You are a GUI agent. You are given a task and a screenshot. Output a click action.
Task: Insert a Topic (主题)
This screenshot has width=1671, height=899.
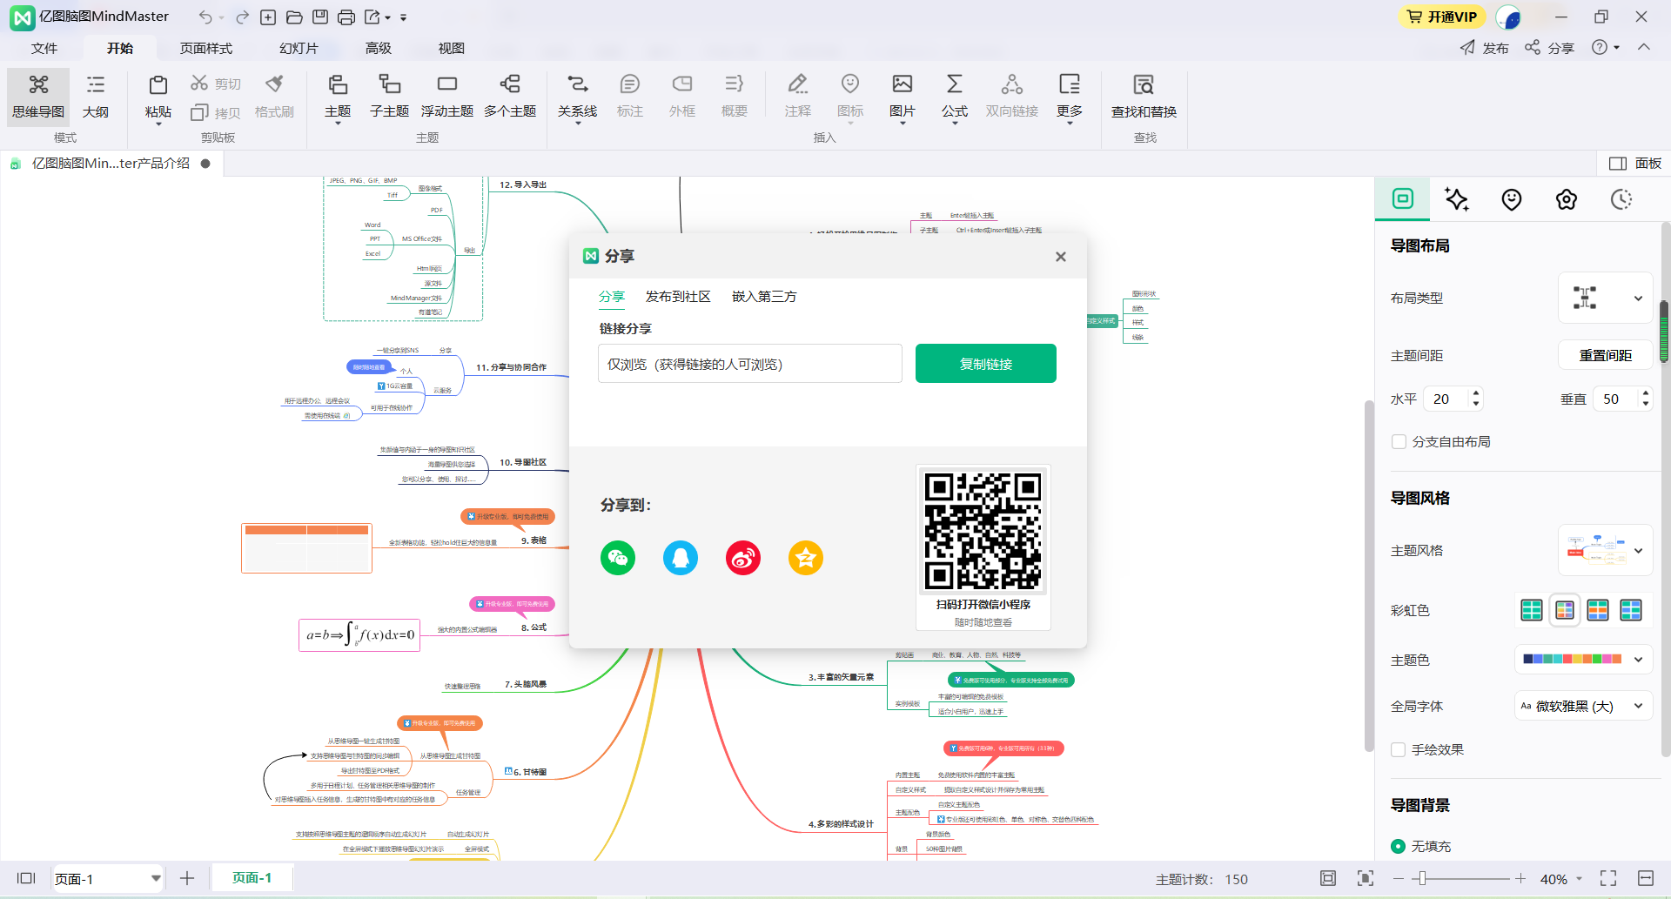(x=338, y=97)
